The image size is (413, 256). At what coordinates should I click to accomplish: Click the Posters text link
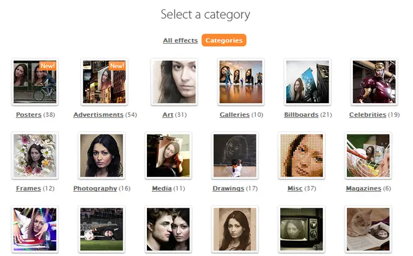(29, 115)
